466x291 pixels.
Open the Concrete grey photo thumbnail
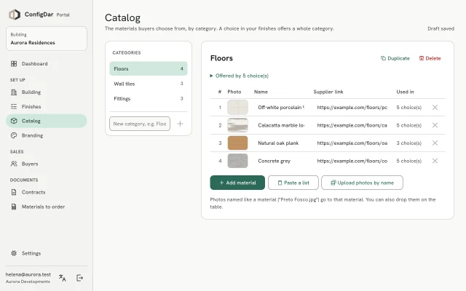coord(237,161)
